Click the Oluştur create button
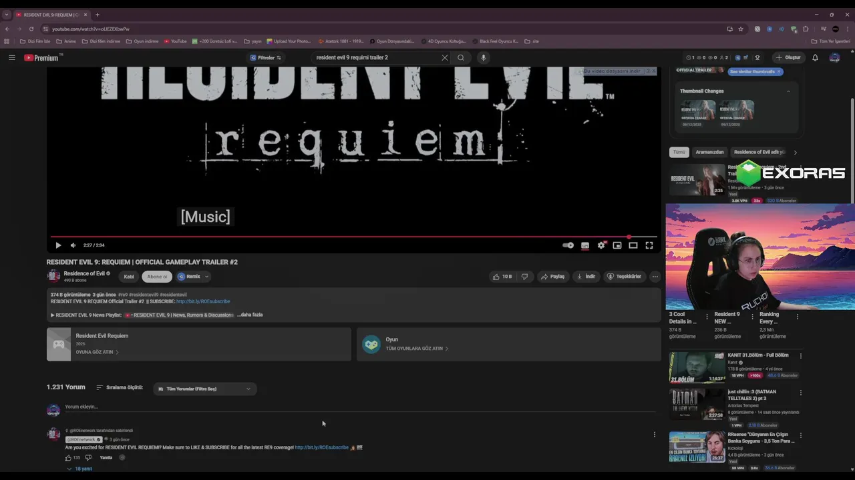 pyautogui.click(x=788, y=58)
